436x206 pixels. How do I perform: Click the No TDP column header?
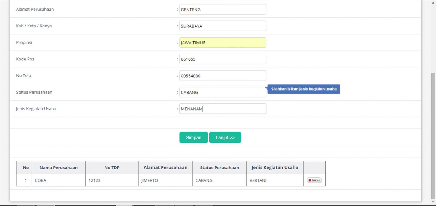click(x=112, y=168)
